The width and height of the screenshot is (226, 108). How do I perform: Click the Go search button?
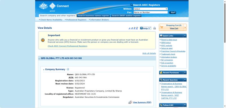pos(173,12)
